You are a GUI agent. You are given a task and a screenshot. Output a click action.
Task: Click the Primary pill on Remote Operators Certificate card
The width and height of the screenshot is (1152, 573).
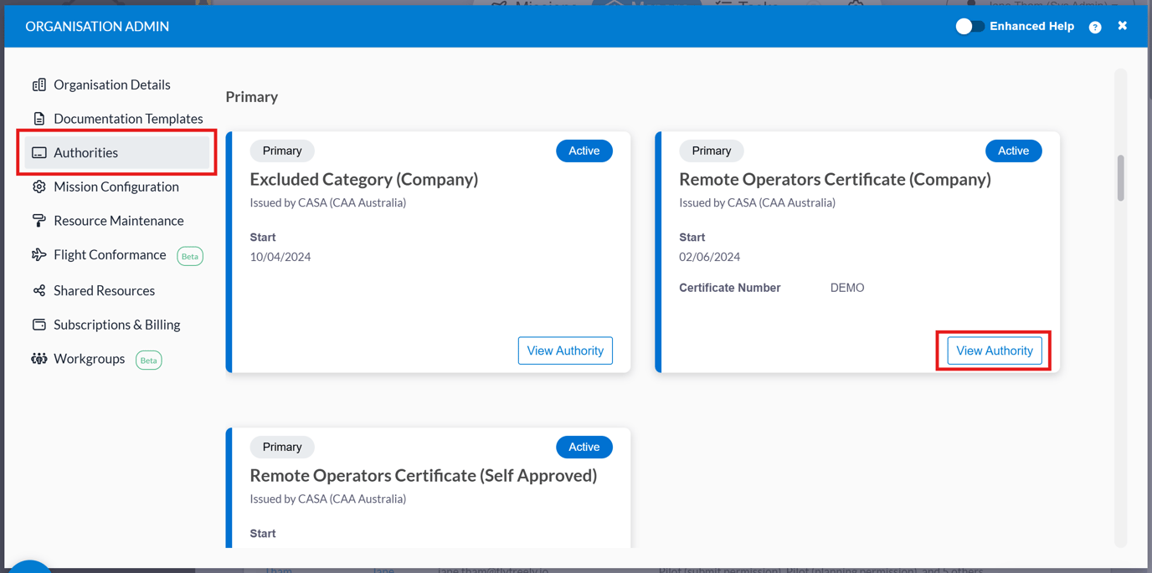(x=711, y=151)
